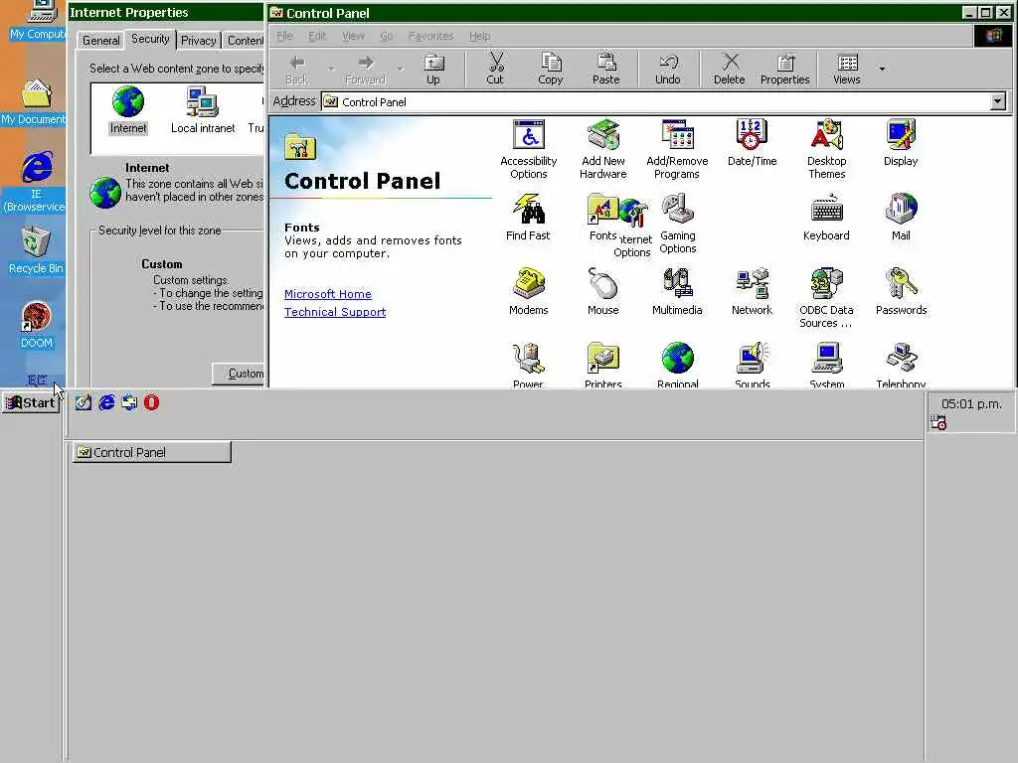1018x763 pixels.
Task: Open the Display settings icon
Action: tap(901, 143)
